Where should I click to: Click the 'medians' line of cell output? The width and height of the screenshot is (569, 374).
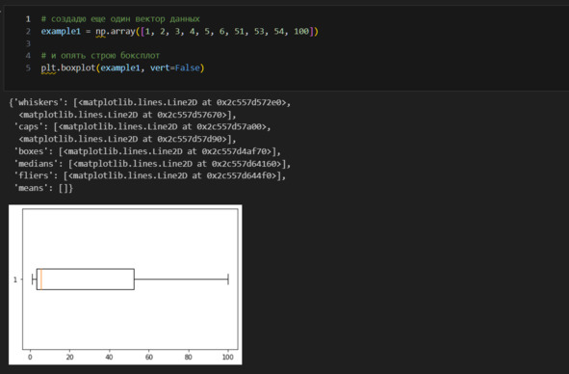[152, 164]
